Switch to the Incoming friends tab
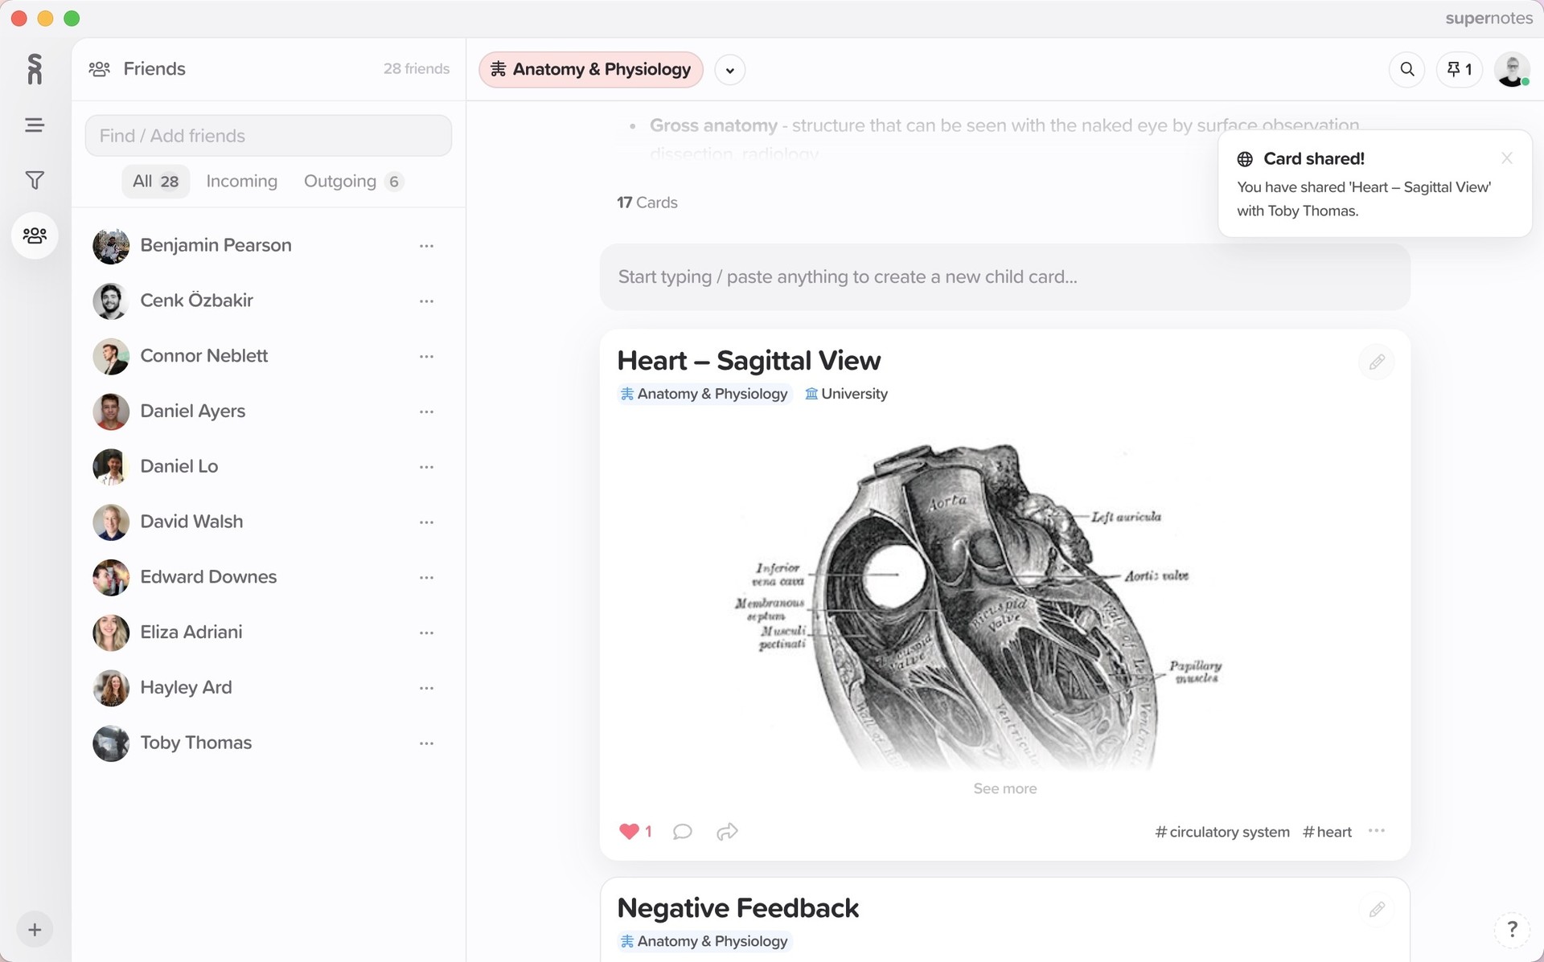Image resolution: width=1544 pixels, height=962 pixels. tap(241, 182)
